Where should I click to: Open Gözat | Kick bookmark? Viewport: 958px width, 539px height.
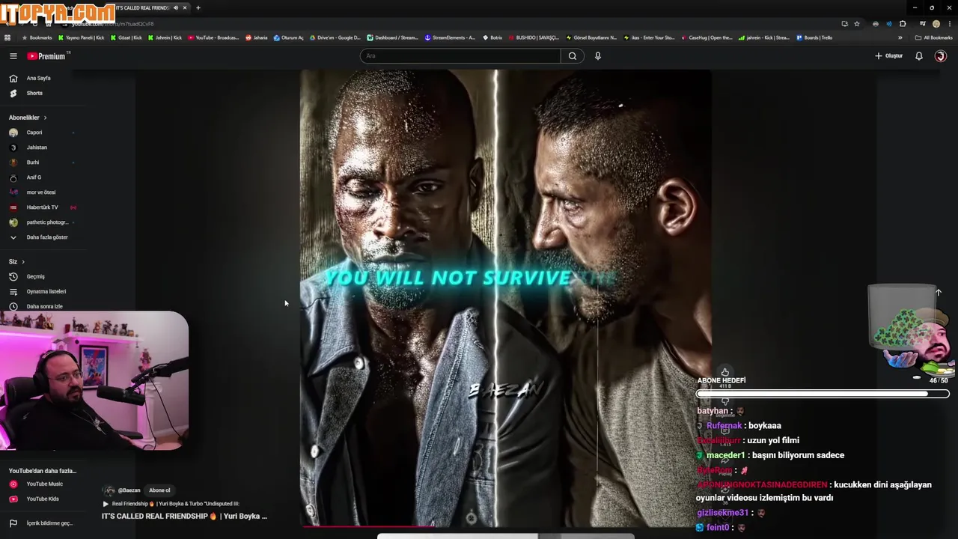point(126,37)
